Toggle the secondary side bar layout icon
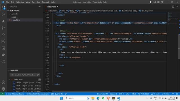This screenshot has height=101, width=180. [x=158, y=2]
